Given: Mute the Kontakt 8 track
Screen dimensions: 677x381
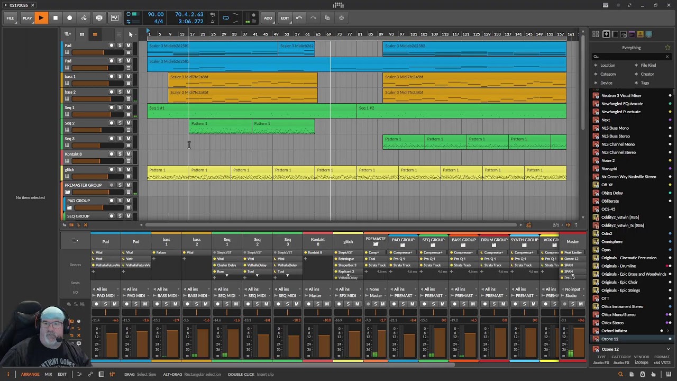Looking at the screenshot, I should 128,154.
